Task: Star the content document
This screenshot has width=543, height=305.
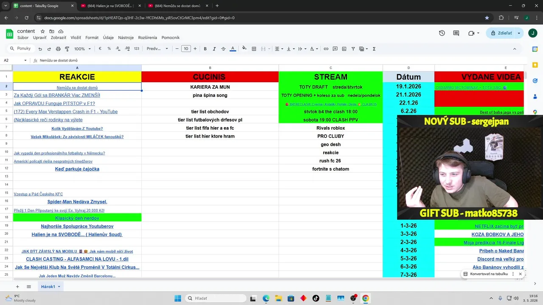Action: click(x=42, y=31)
